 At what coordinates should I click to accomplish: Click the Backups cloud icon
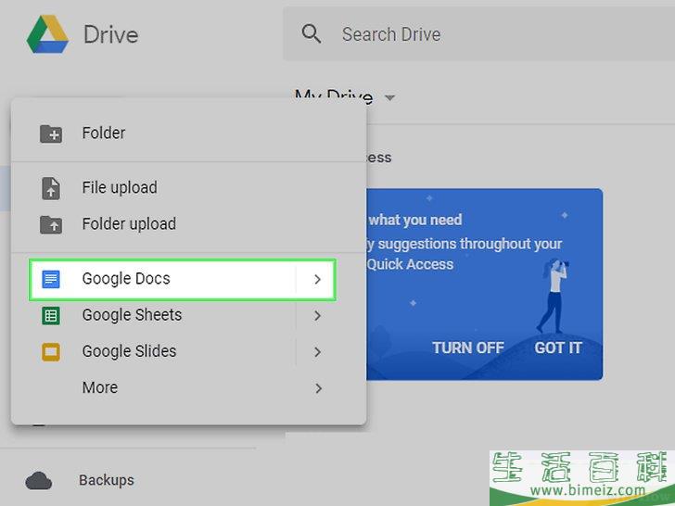39,481
